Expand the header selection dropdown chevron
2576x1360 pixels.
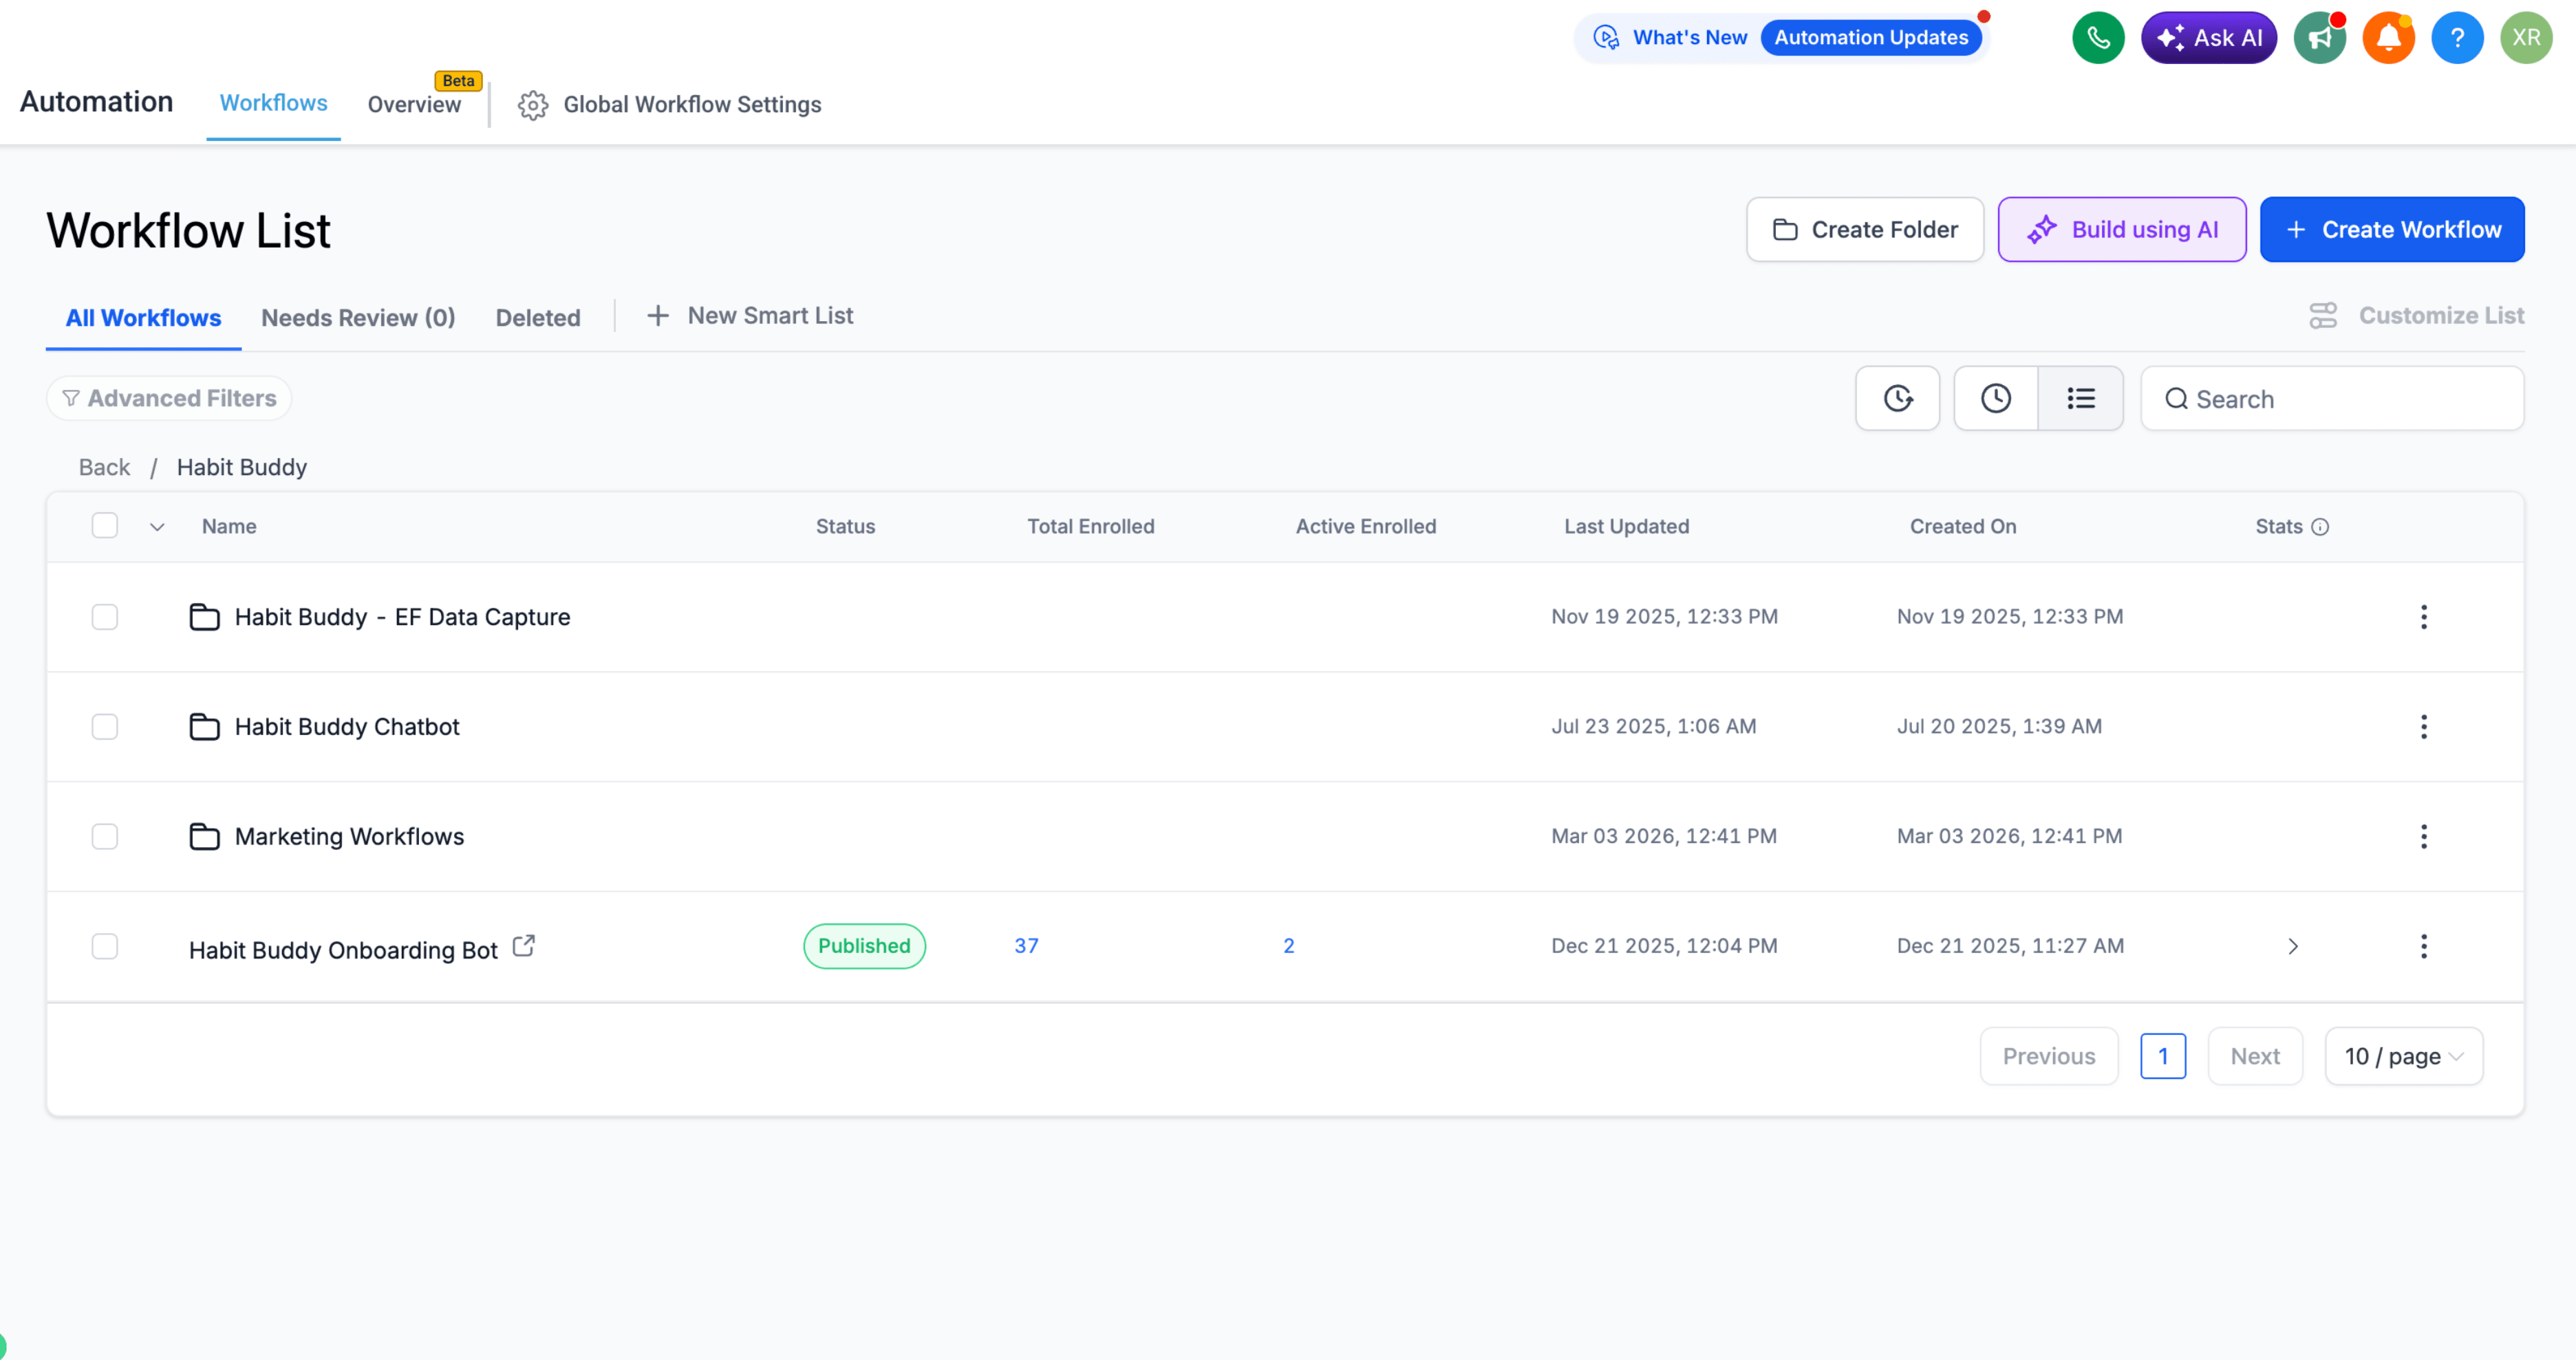[157, 527]
